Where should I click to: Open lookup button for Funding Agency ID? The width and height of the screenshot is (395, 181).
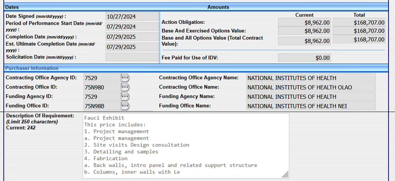[x=125, y=96]
